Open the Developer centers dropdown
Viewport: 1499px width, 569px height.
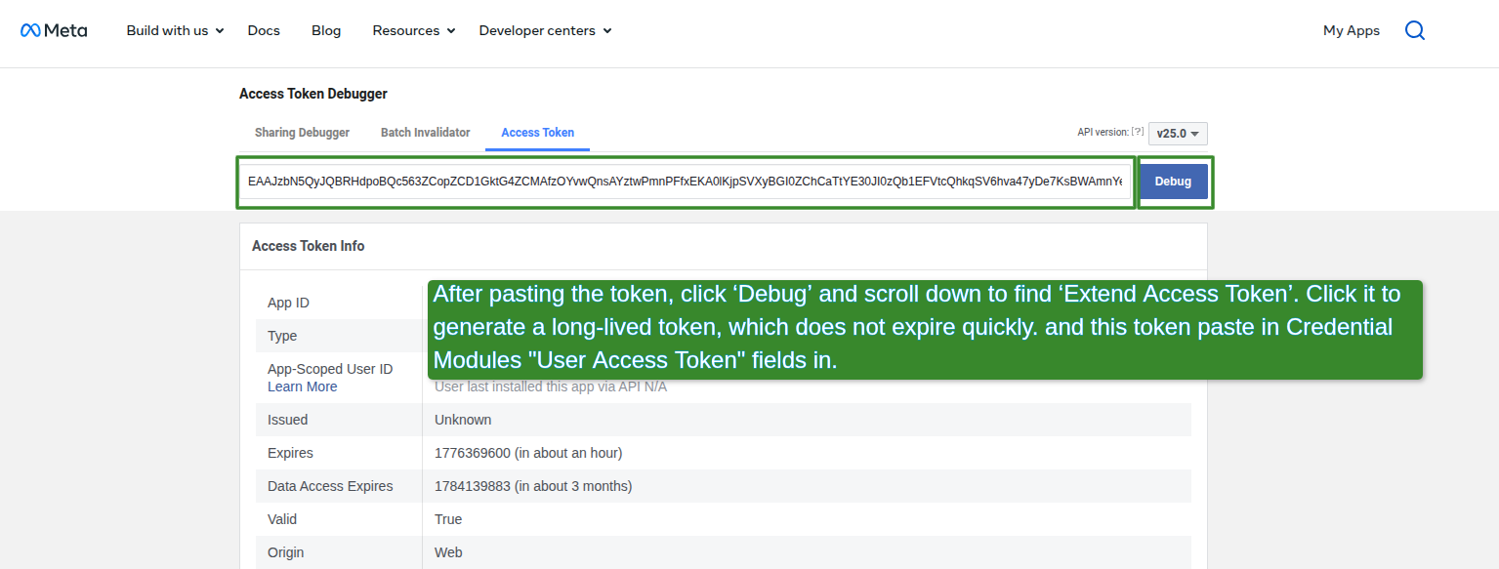tap(545, 30)
